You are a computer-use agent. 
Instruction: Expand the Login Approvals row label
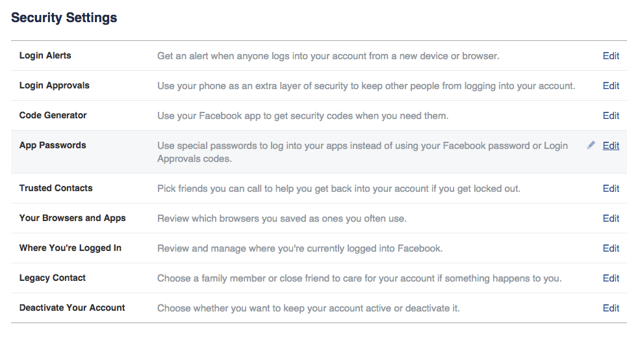pos(55,86)
